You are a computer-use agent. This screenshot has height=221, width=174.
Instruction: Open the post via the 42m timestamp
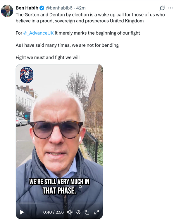81,8
